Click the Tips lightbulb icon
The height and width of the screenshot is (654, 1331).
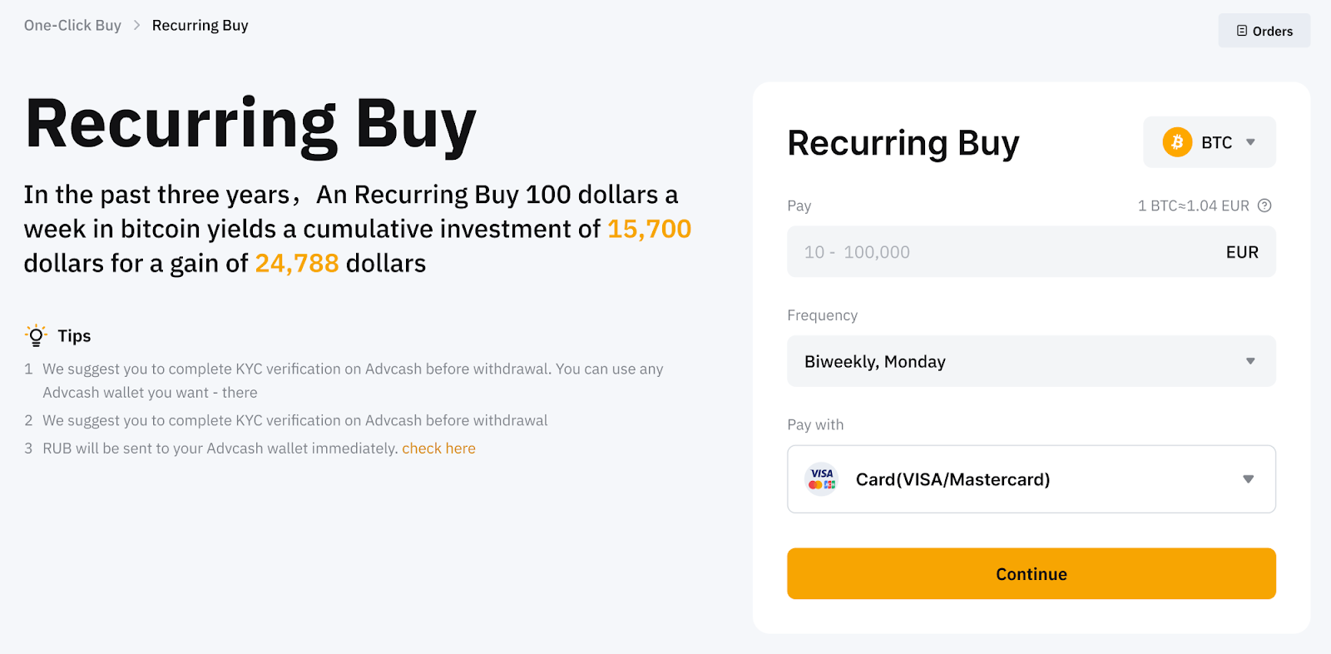[x=36, y=335]
